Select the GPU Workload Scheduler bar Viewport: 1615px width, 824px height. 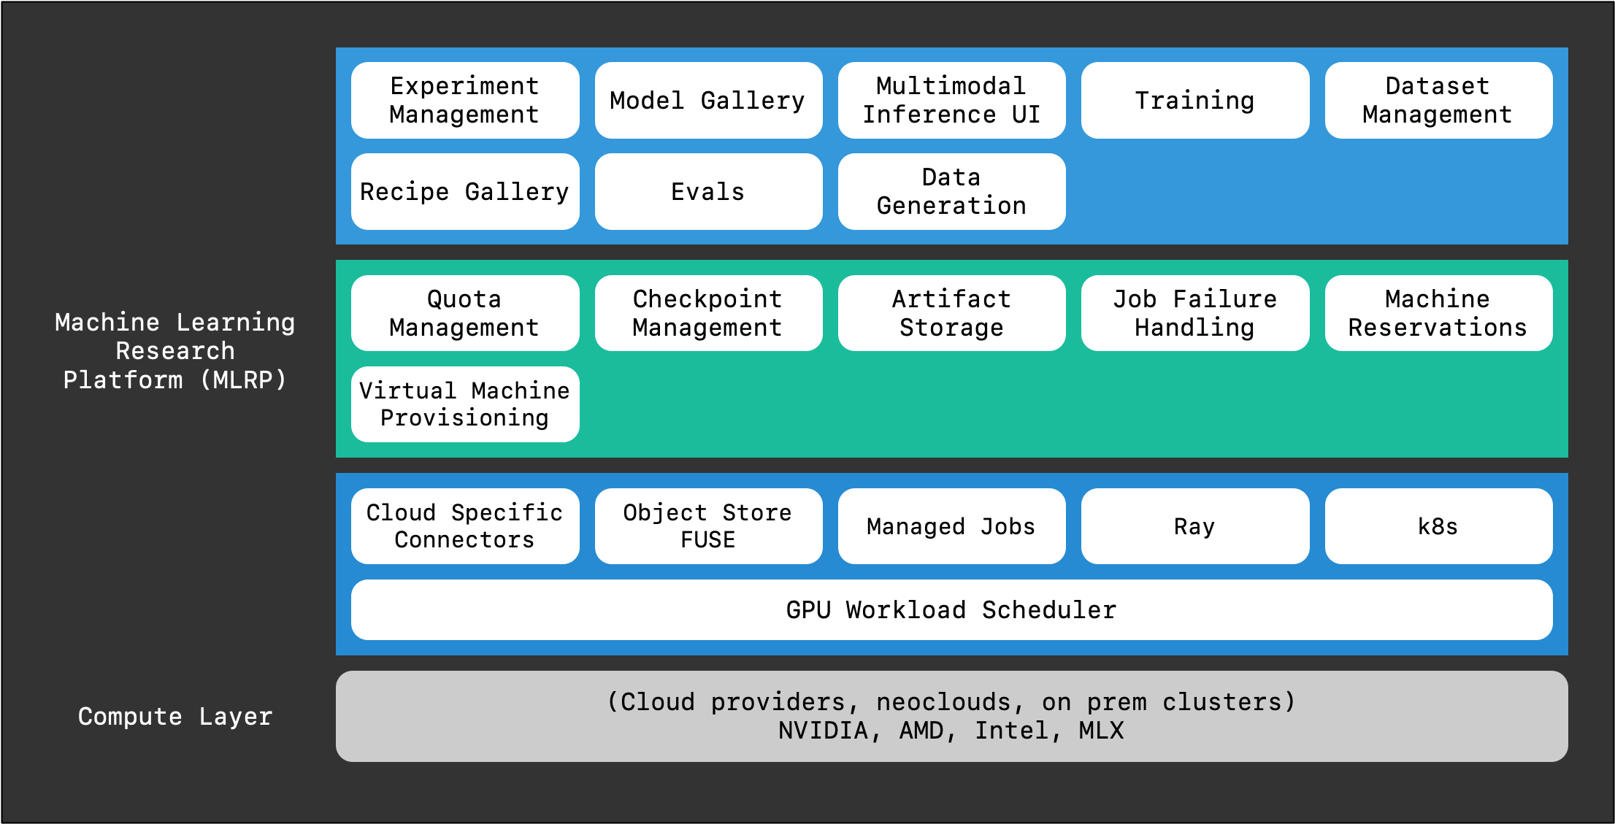pyautogui.click(x=951, y=610)
